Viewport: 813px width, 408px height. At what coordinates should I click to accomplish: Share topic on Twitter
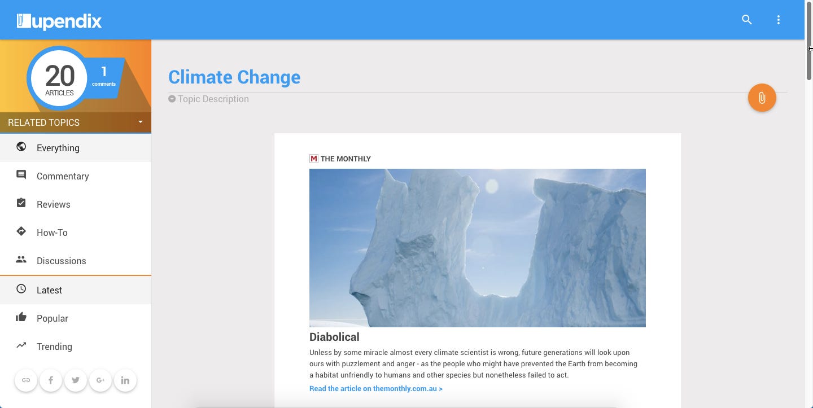coord(76,380)
